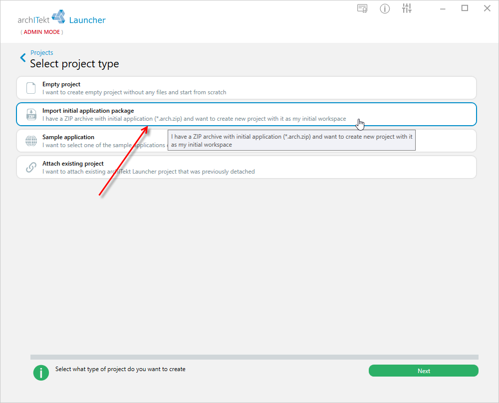499x403 pixels.
Task: Pick the Sample application option
Action: click(x=247, y=141)
